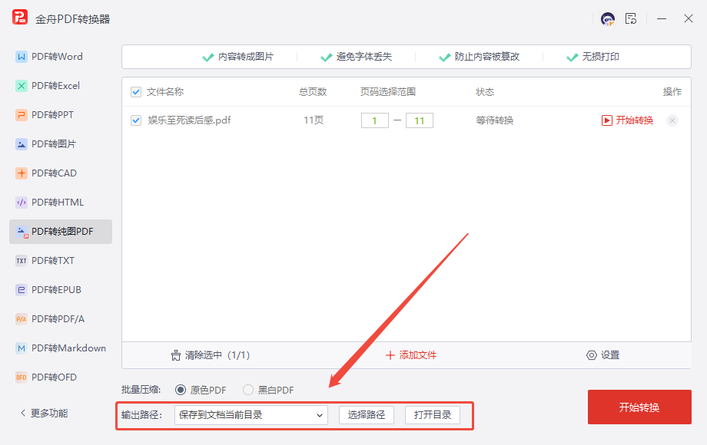707x445 pixels.
Task: Click the 操作 column header
Action: tap(672, 92)
